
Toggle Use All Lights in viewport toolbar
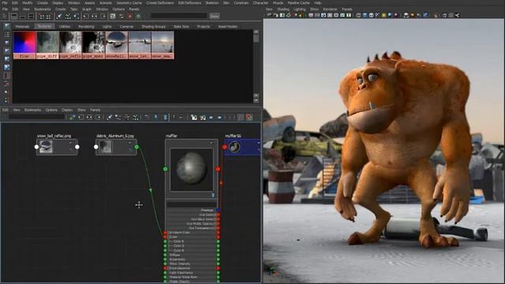pyautogui.click(x=384, y=15)
